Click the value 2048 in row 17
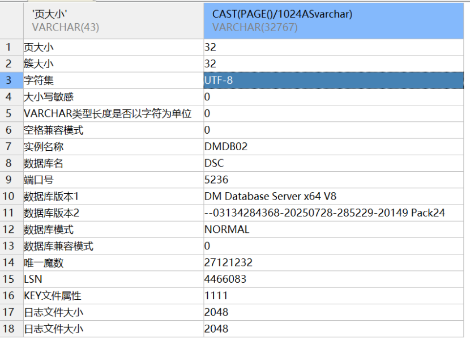 [334, 312]
